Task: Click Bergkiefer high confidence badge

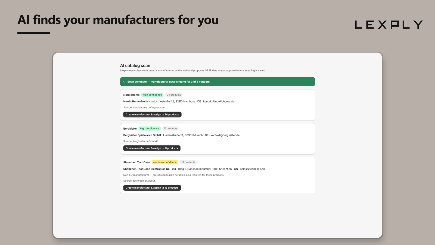Action: [150, 128]
